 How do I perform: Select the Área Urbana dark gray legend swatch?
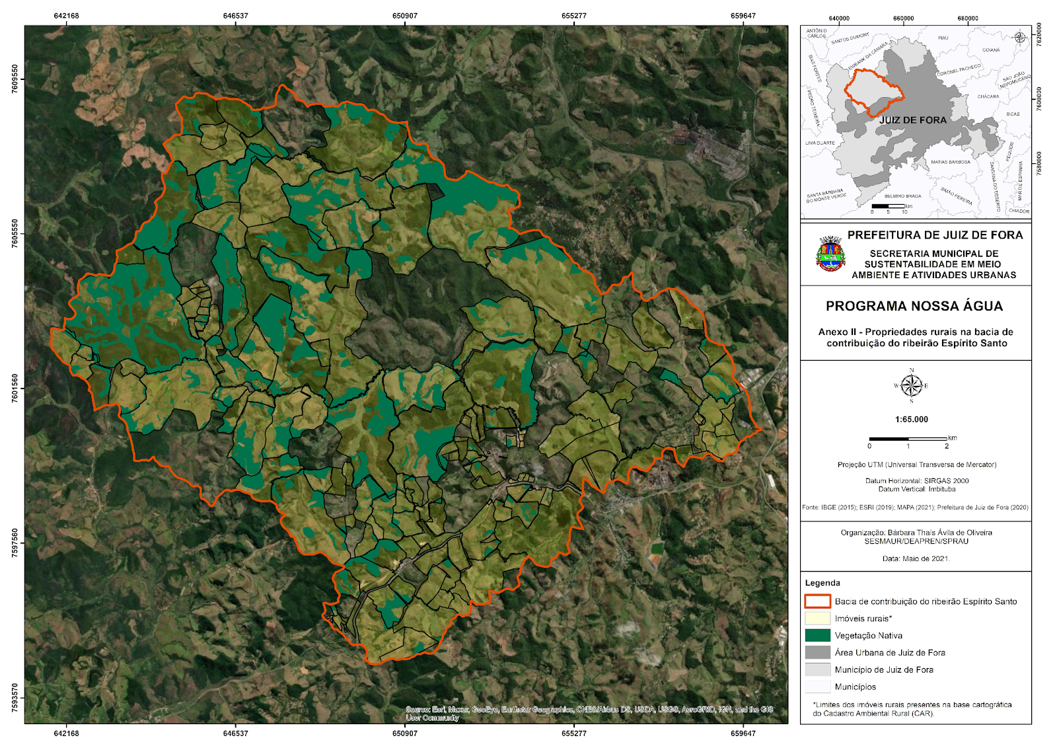817,652
